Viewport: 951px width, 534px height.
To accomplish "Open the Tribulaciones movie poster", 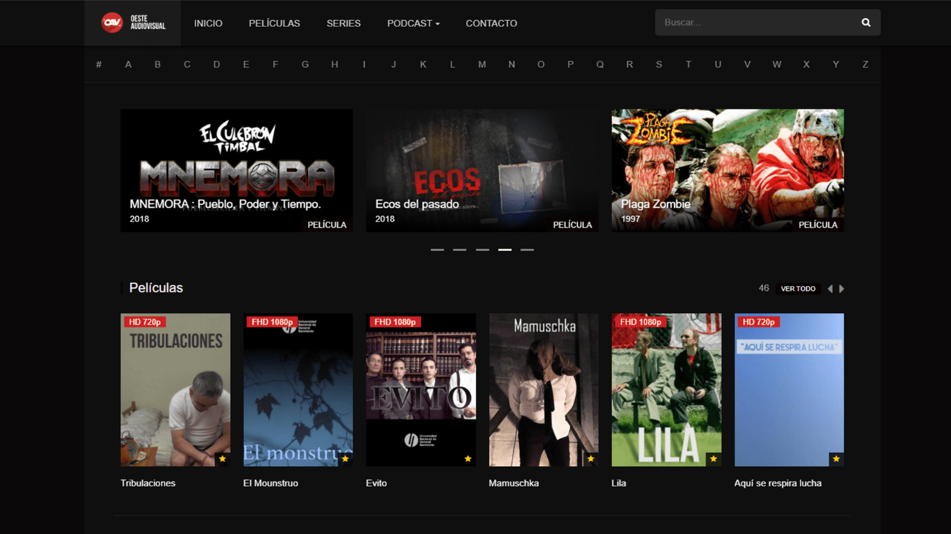I will (176, 390).
